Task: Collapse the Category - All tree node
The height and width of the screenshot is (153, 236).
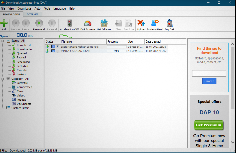Action: tap(3, 79)
